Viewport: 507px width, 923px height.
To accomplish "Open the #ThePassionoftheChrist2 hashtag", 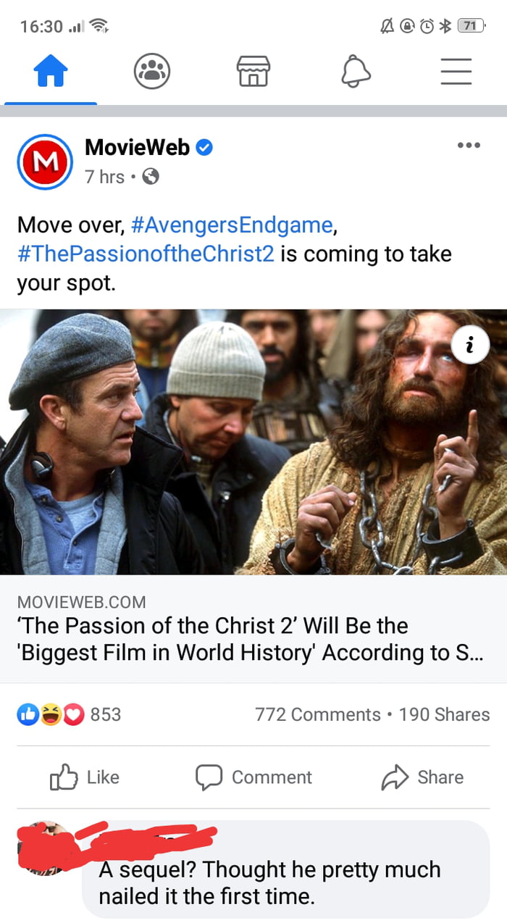I will [x=146, y=254].
